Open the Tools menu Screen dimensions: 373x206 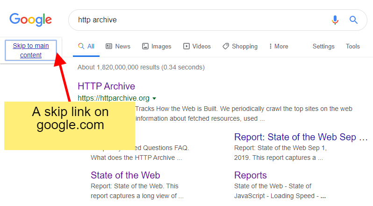tap(353, 46)
